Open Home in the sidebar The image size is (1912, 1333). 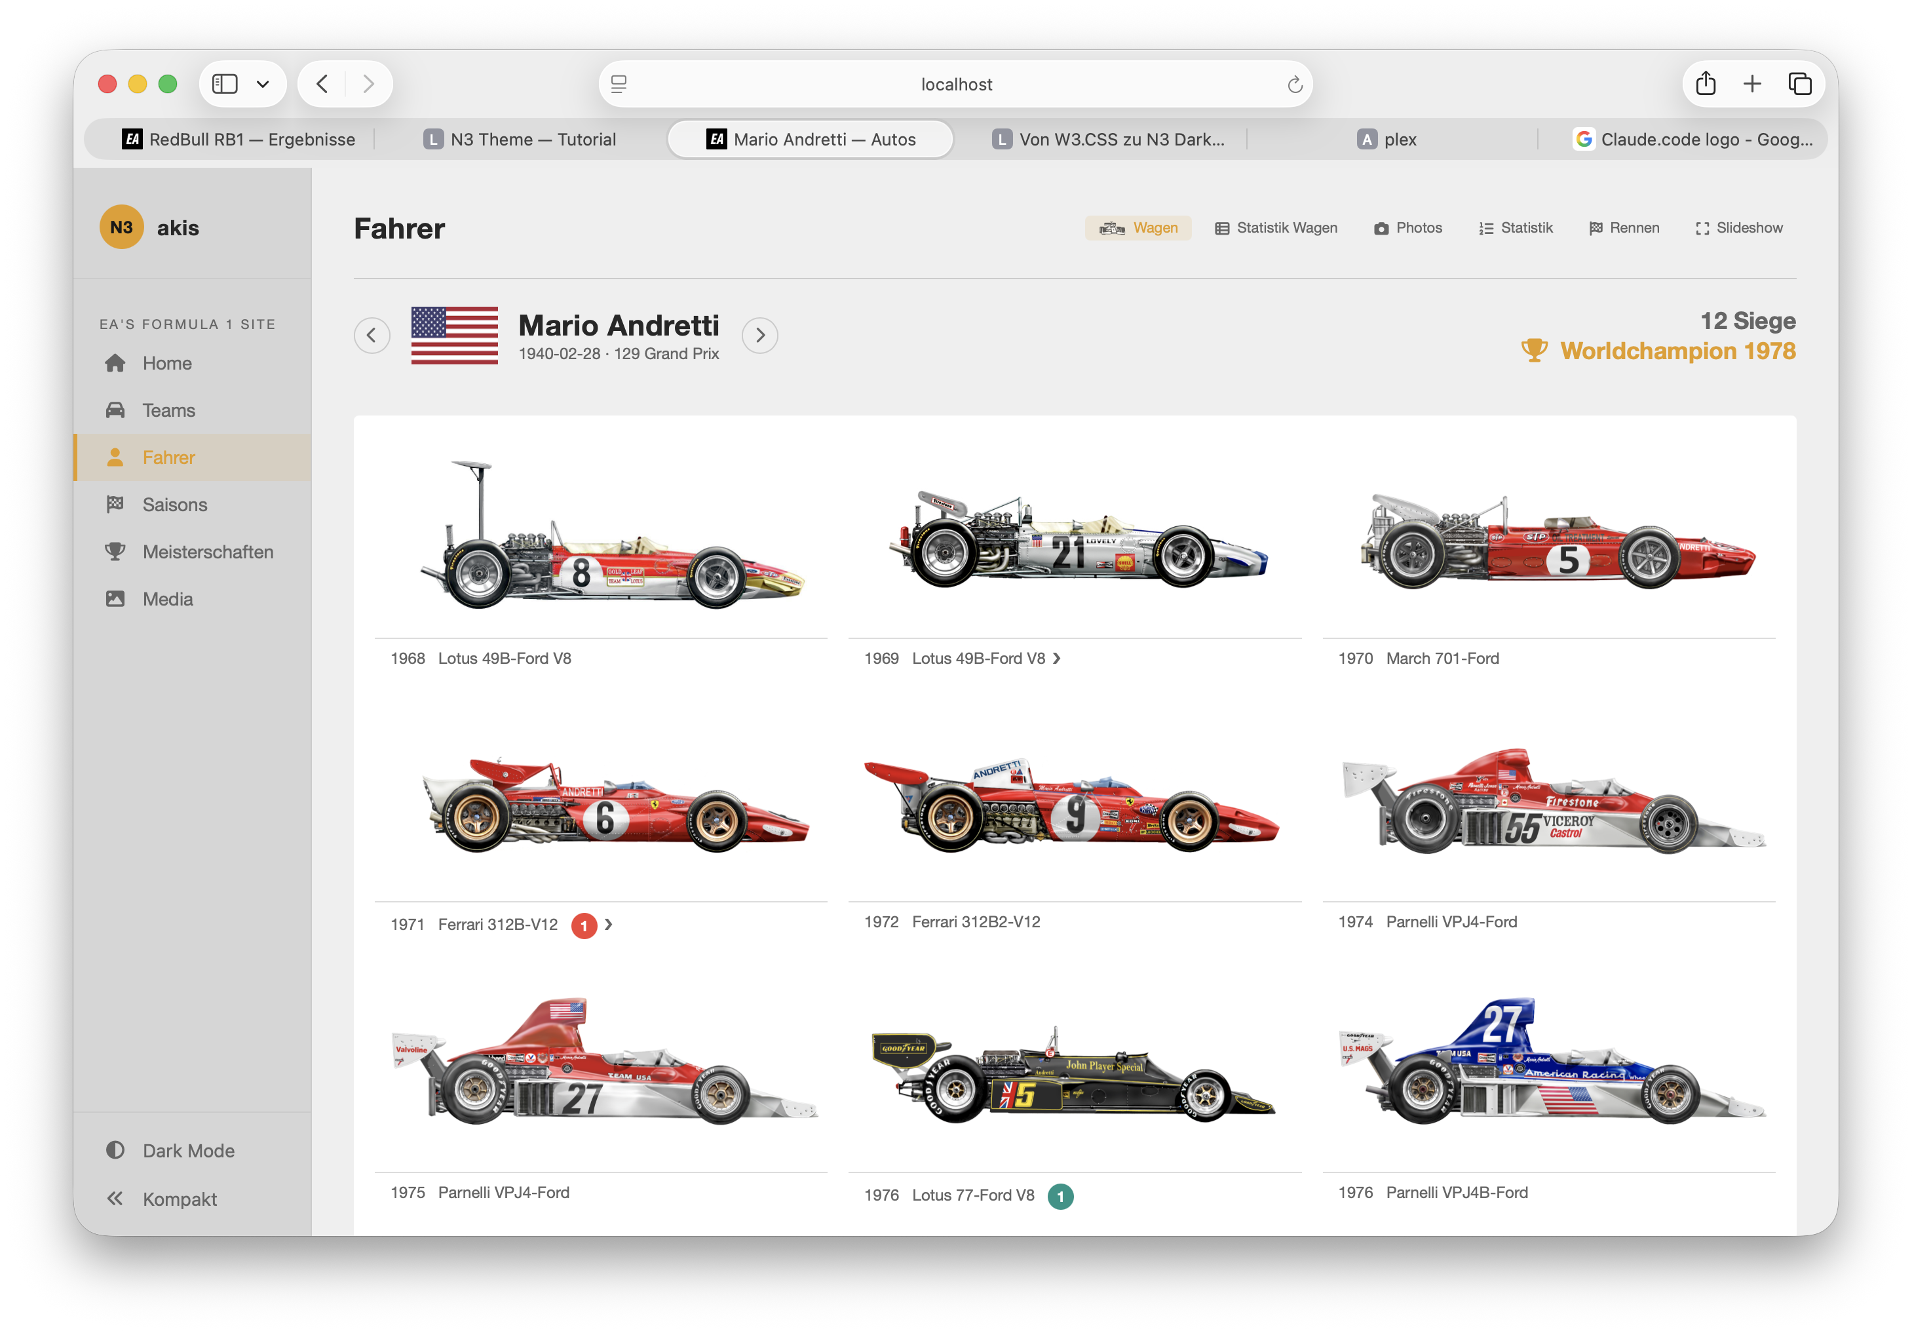[193, 363]
